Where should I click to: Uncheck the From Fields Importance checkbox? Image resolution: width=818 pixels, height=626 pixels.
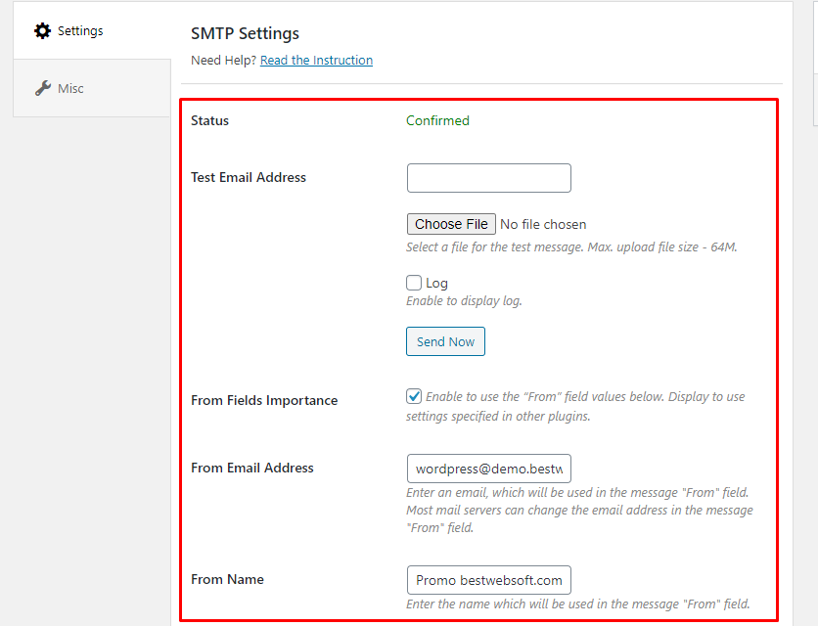(x=414, y=396)
